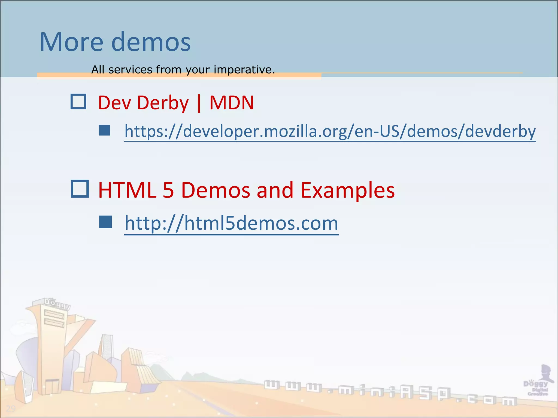558x418 pixels.
Task: Select the 'HTML 5 Demos and Examples' heading
Action: [x=246, y=190]
